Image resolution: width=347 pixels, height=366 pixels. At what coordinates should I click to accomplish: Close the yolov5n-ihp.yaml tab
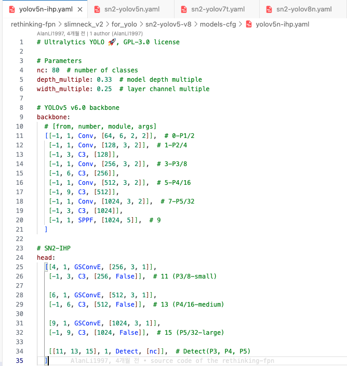click(80, 9)
